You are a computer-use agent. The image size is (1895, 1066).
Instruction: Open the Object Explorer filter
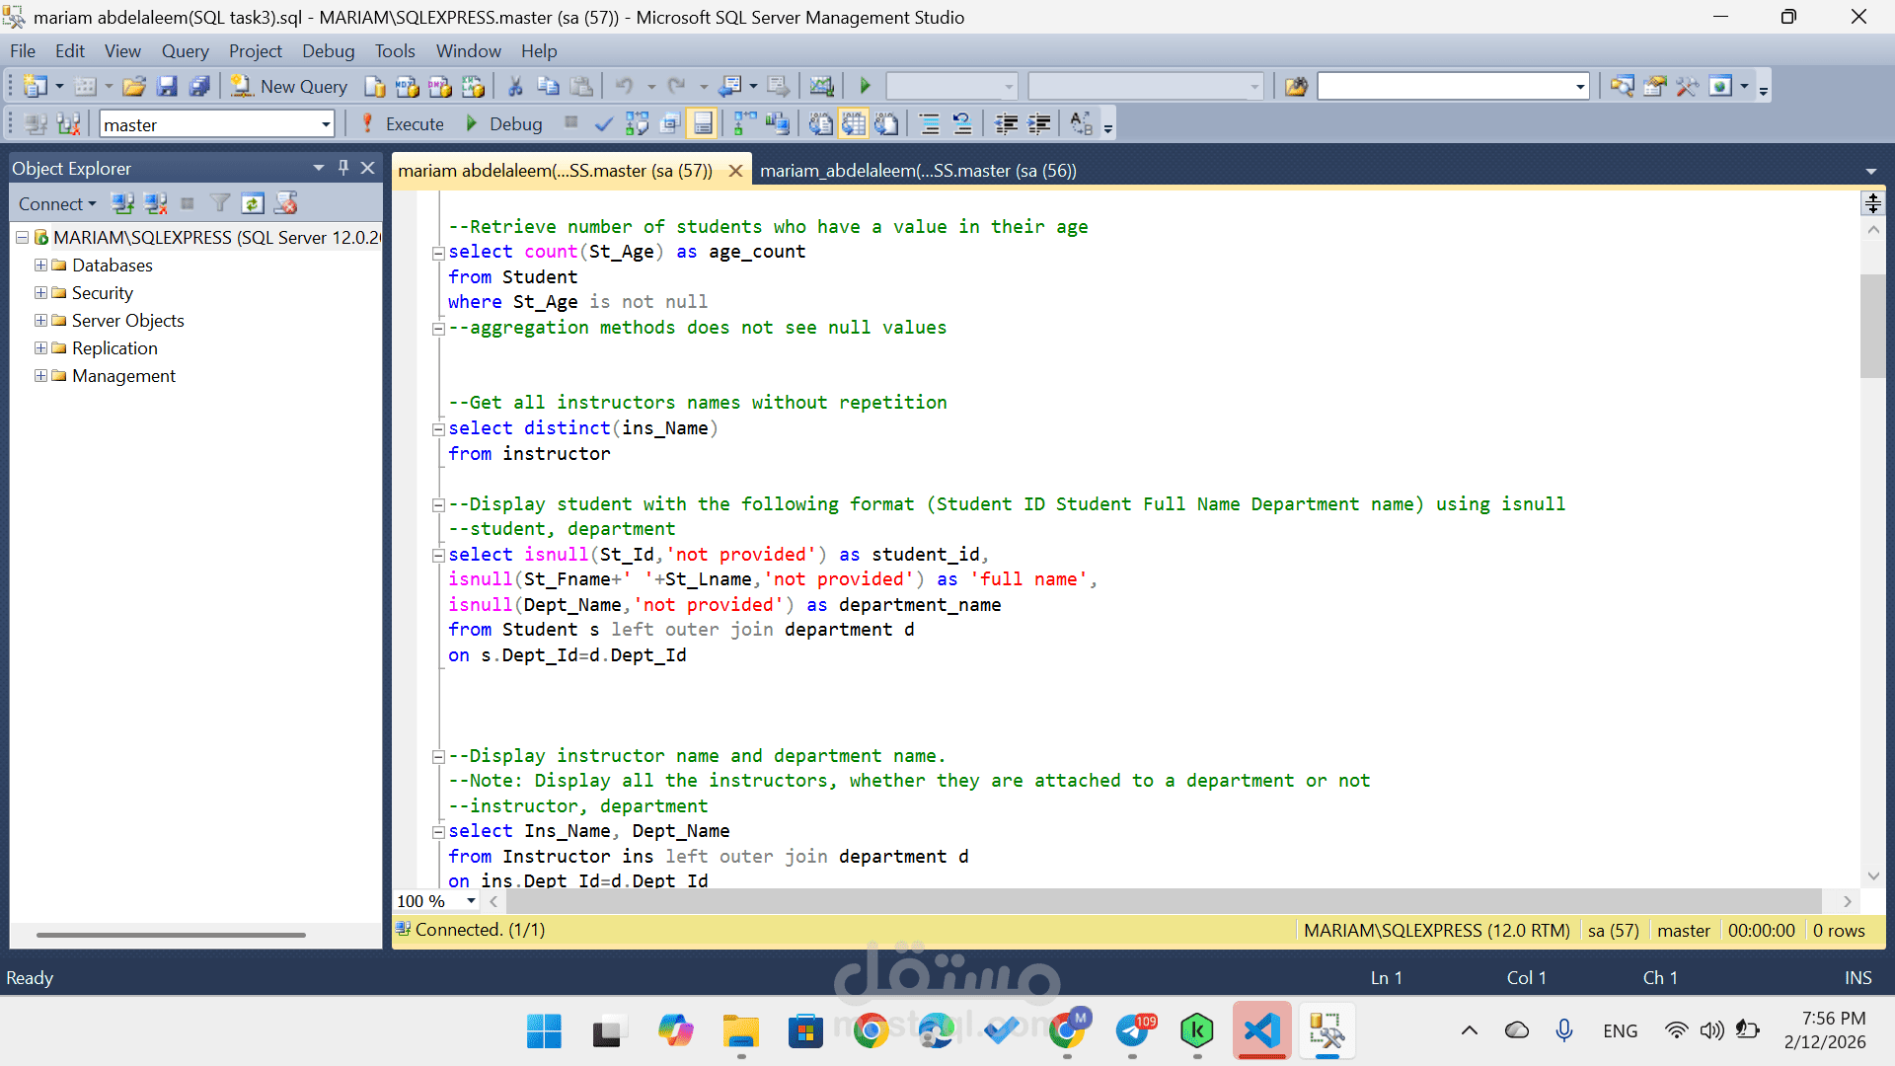(x=219, y=203)
